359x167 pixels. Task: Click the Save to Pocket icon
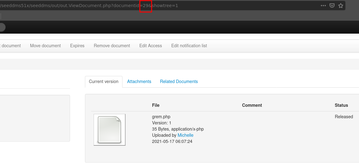click(332, 6)
